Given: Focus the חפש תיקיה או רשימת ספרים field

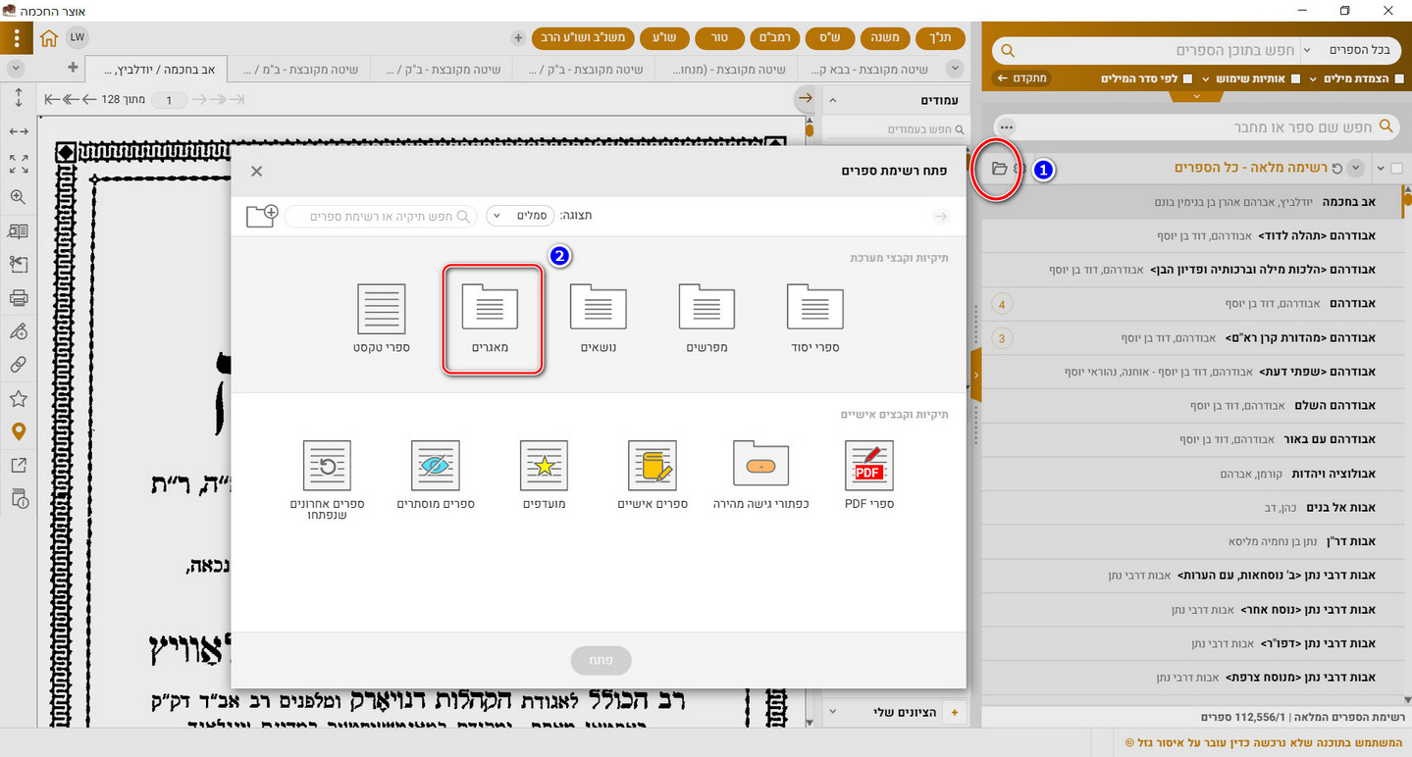Looking at the screenshot, I should (382, 216).
